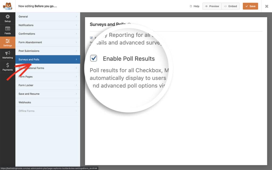Open the Setup panel gear icon
272x170 pixels.
point(8,18)
